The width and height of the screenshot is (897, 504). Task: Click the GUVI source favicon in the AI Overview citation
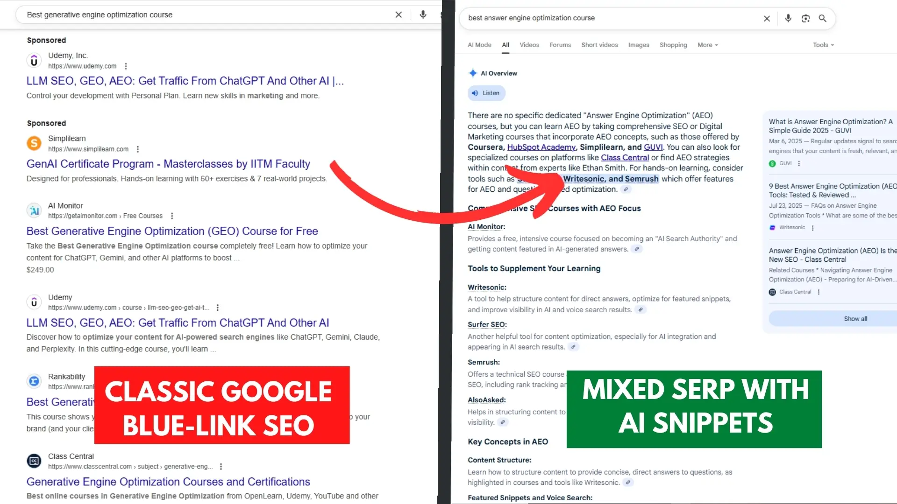pos(772,163)
